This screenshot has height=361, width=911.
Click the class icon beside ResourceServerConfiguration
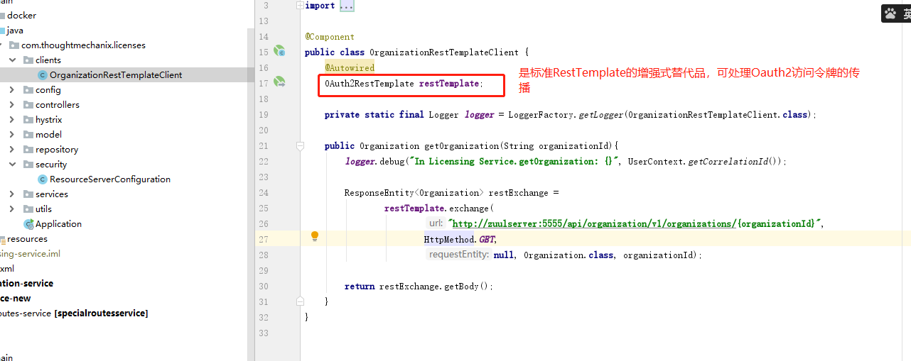coord(43,179)
